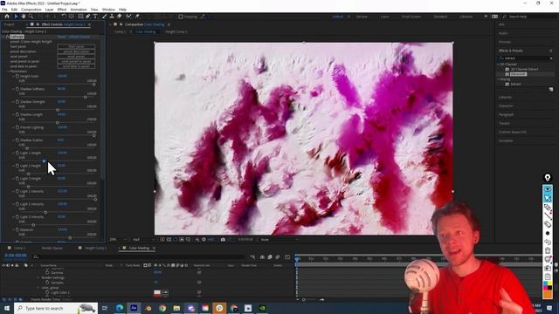
Task: Select the Brush tool
Action: [x=105, y=17]
